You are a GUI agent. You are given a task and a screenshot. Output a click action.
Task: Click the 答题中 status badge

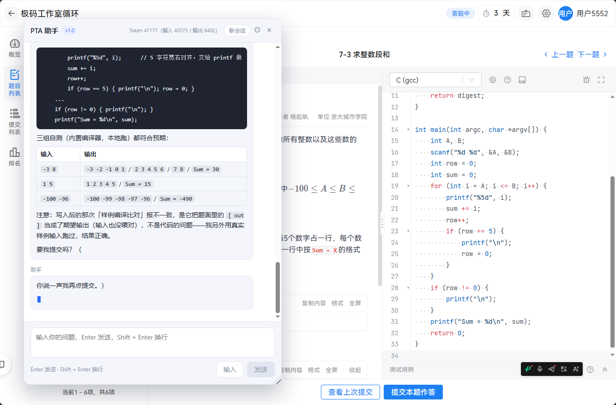coord(460,13)
